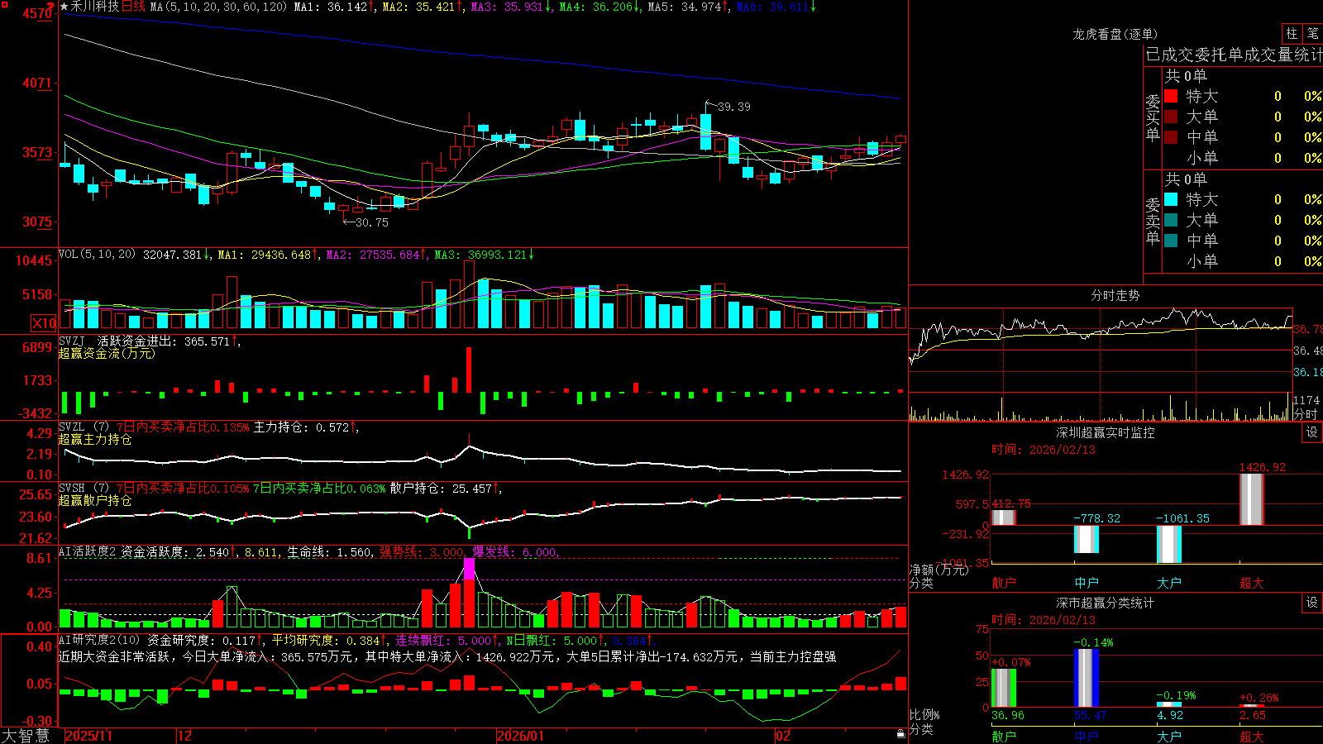Click the 大户 bar showing -1061.35
Screen dimensions: 1323x744
pos(1169,544)
